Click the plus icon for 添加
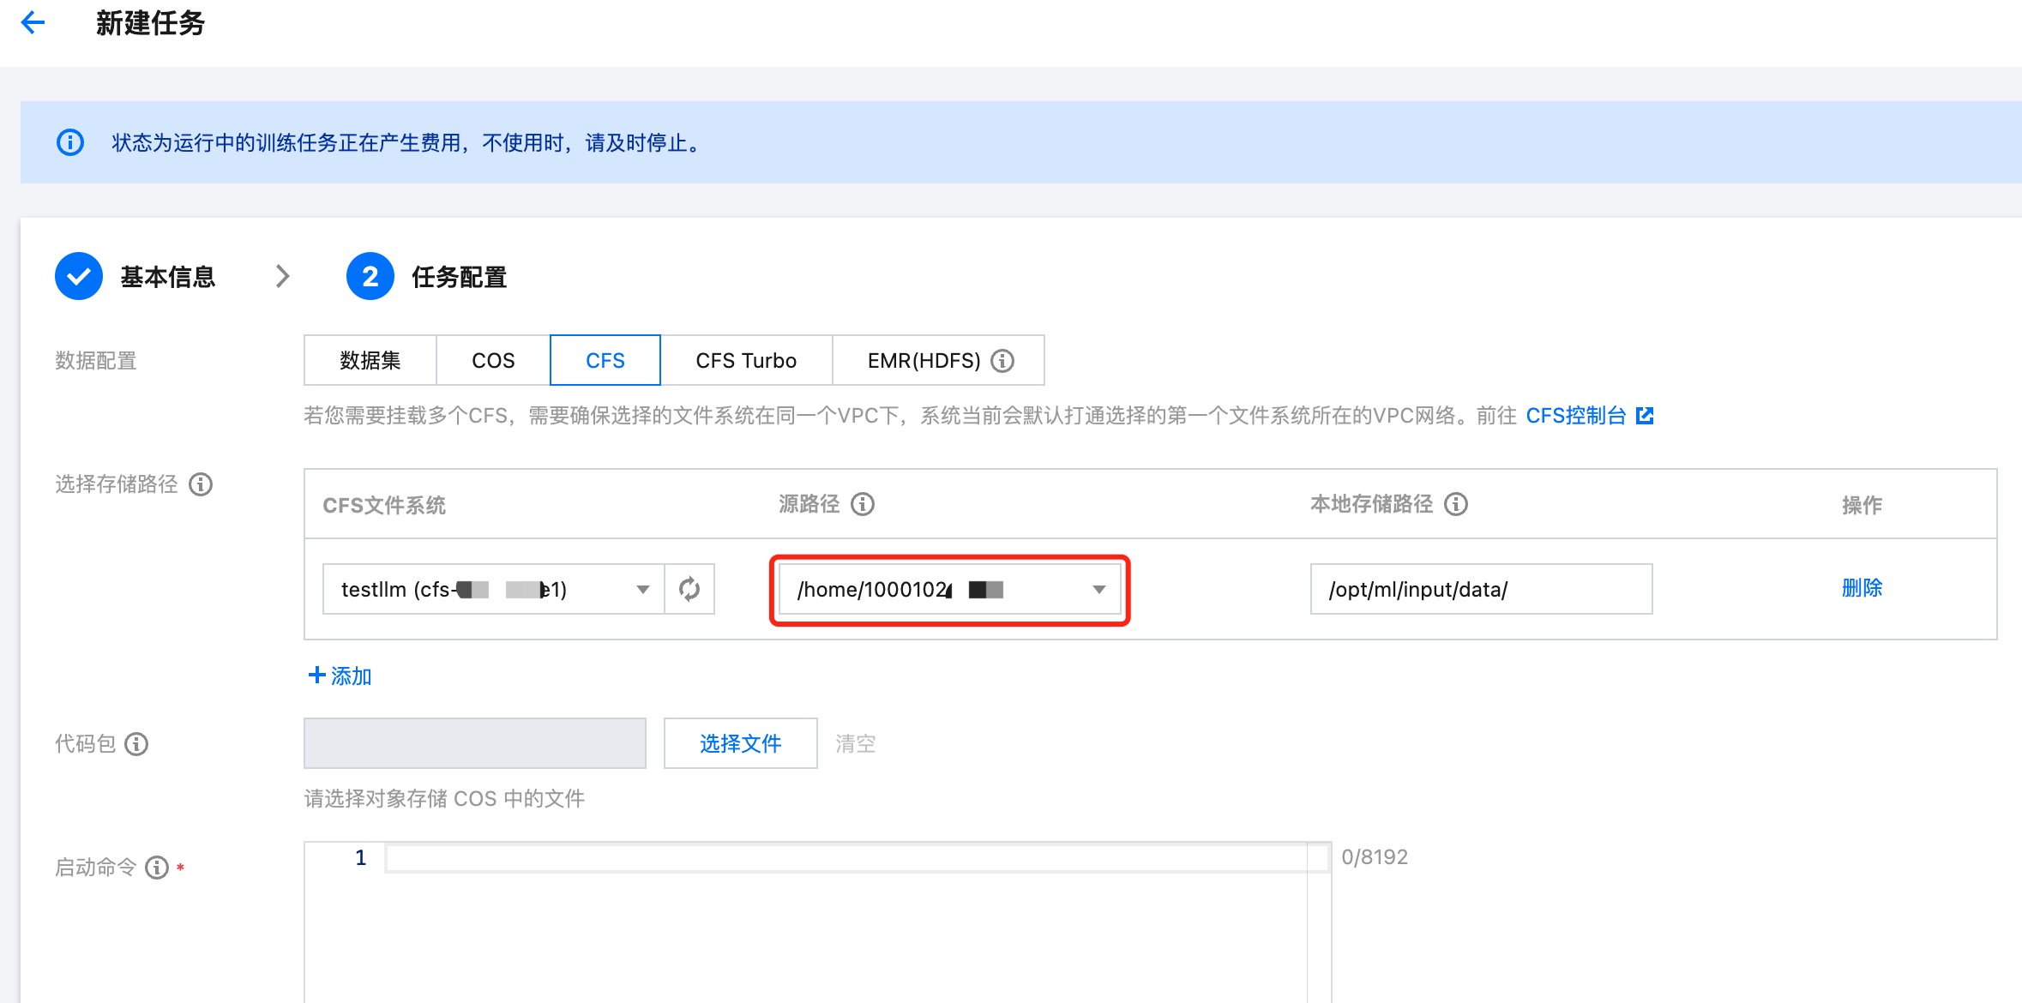The image size is (2022, 1003). (316, 676)
